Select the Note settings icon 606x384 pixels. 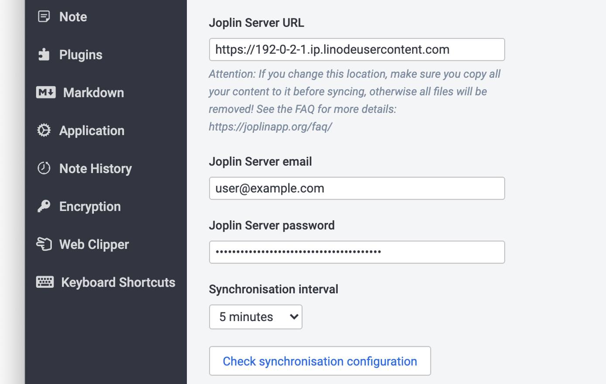point(44,16)
